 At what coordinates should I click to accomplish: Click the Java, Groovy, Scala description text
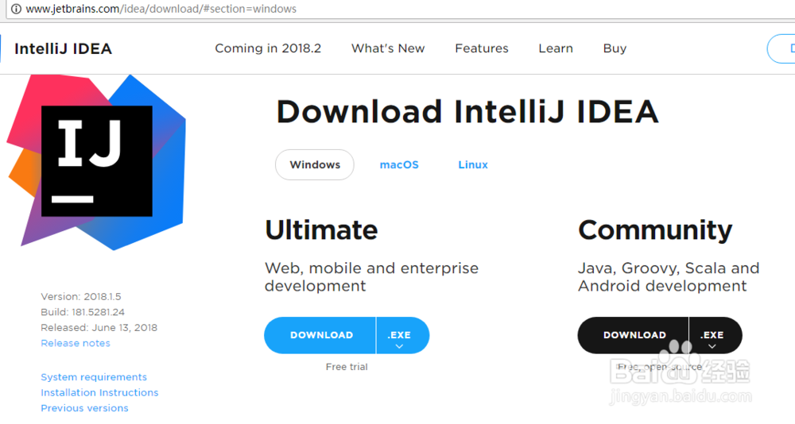coord(669,276)
